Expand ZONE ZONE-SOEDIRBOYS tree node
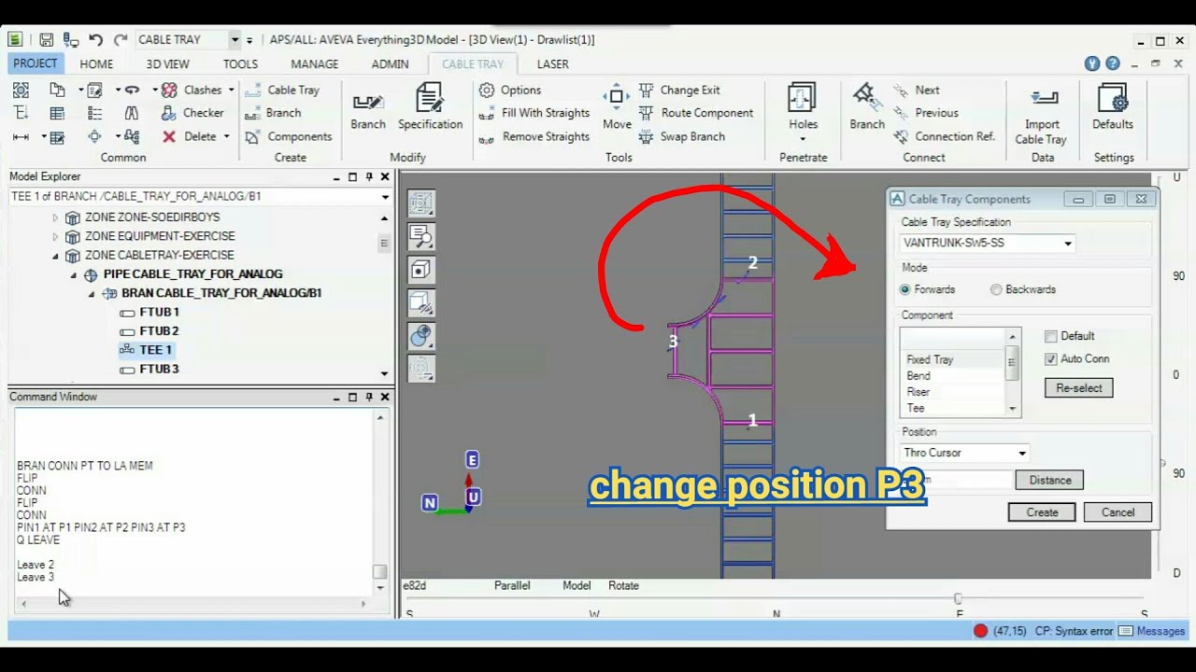The width and height of the screenshot is (1196, 672). [55, 217]
